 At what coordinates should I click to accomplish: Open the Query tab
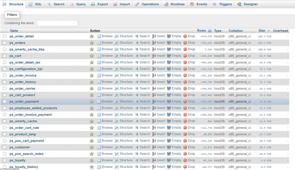pyautogui.click(x=78, y=4)
